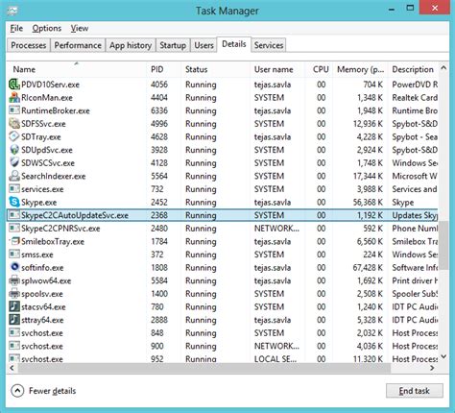The height and width of the screenshot is (413, 455).
Task: Switch to the Performance tab
Action: click(x=78, y=45)
